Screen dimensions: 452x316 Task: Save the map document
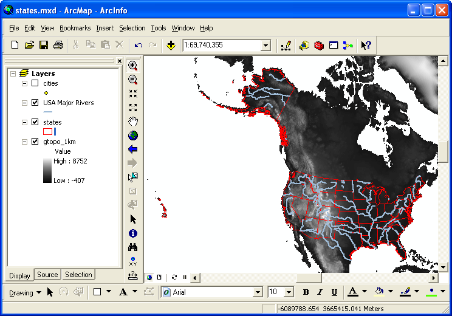pyautogui.click(x=44, y=45)
